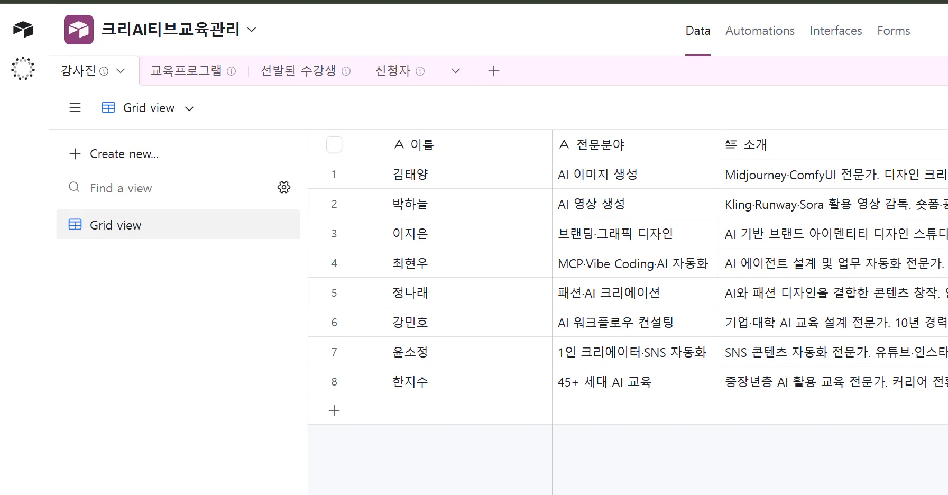Click the 크리AI티브교육관리 base icon
This screenshot has height=495, width=948.
[78, 29]
